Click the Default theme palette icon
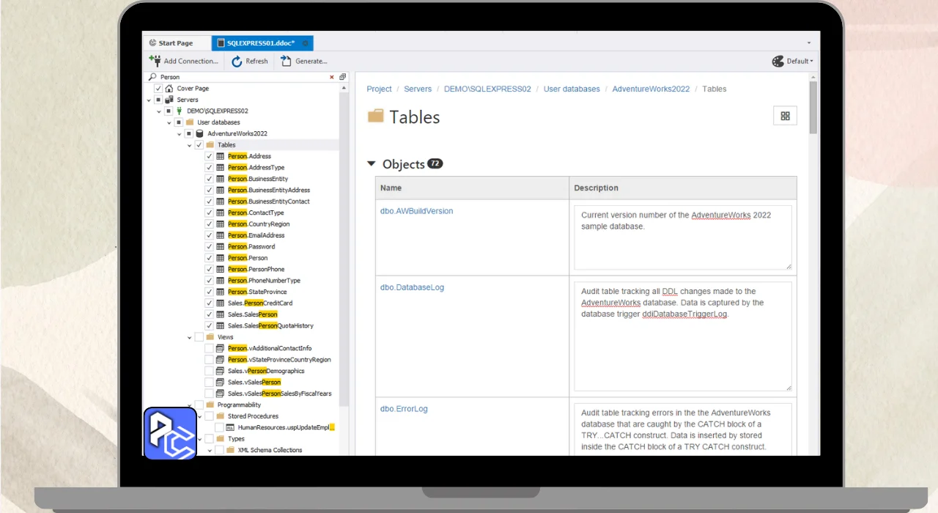 click(x=778, y=62)
